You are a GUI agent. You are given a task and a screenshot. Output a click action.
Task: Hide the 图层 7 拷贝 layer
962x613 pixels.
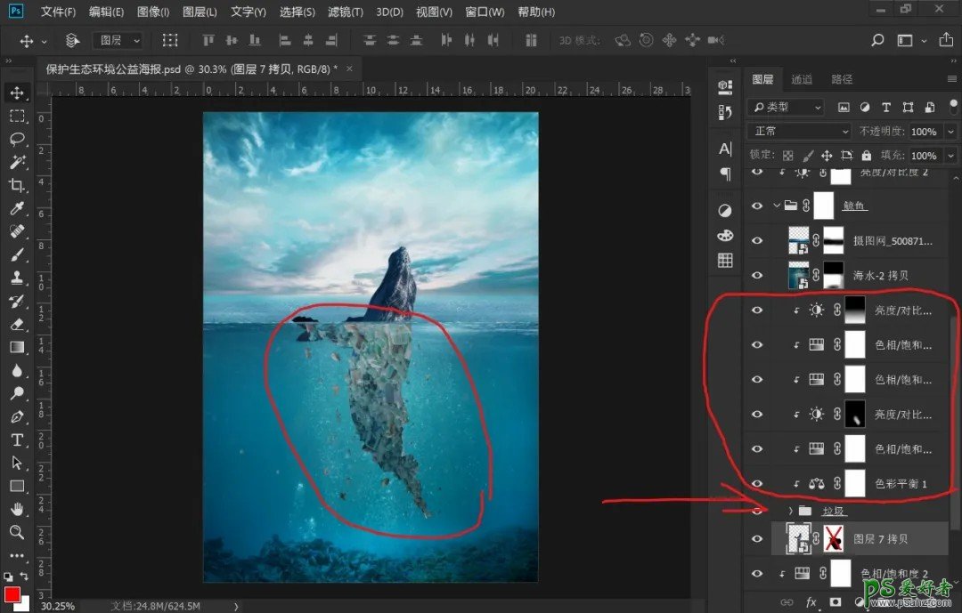pyautogui.click(x=757, y=539)
